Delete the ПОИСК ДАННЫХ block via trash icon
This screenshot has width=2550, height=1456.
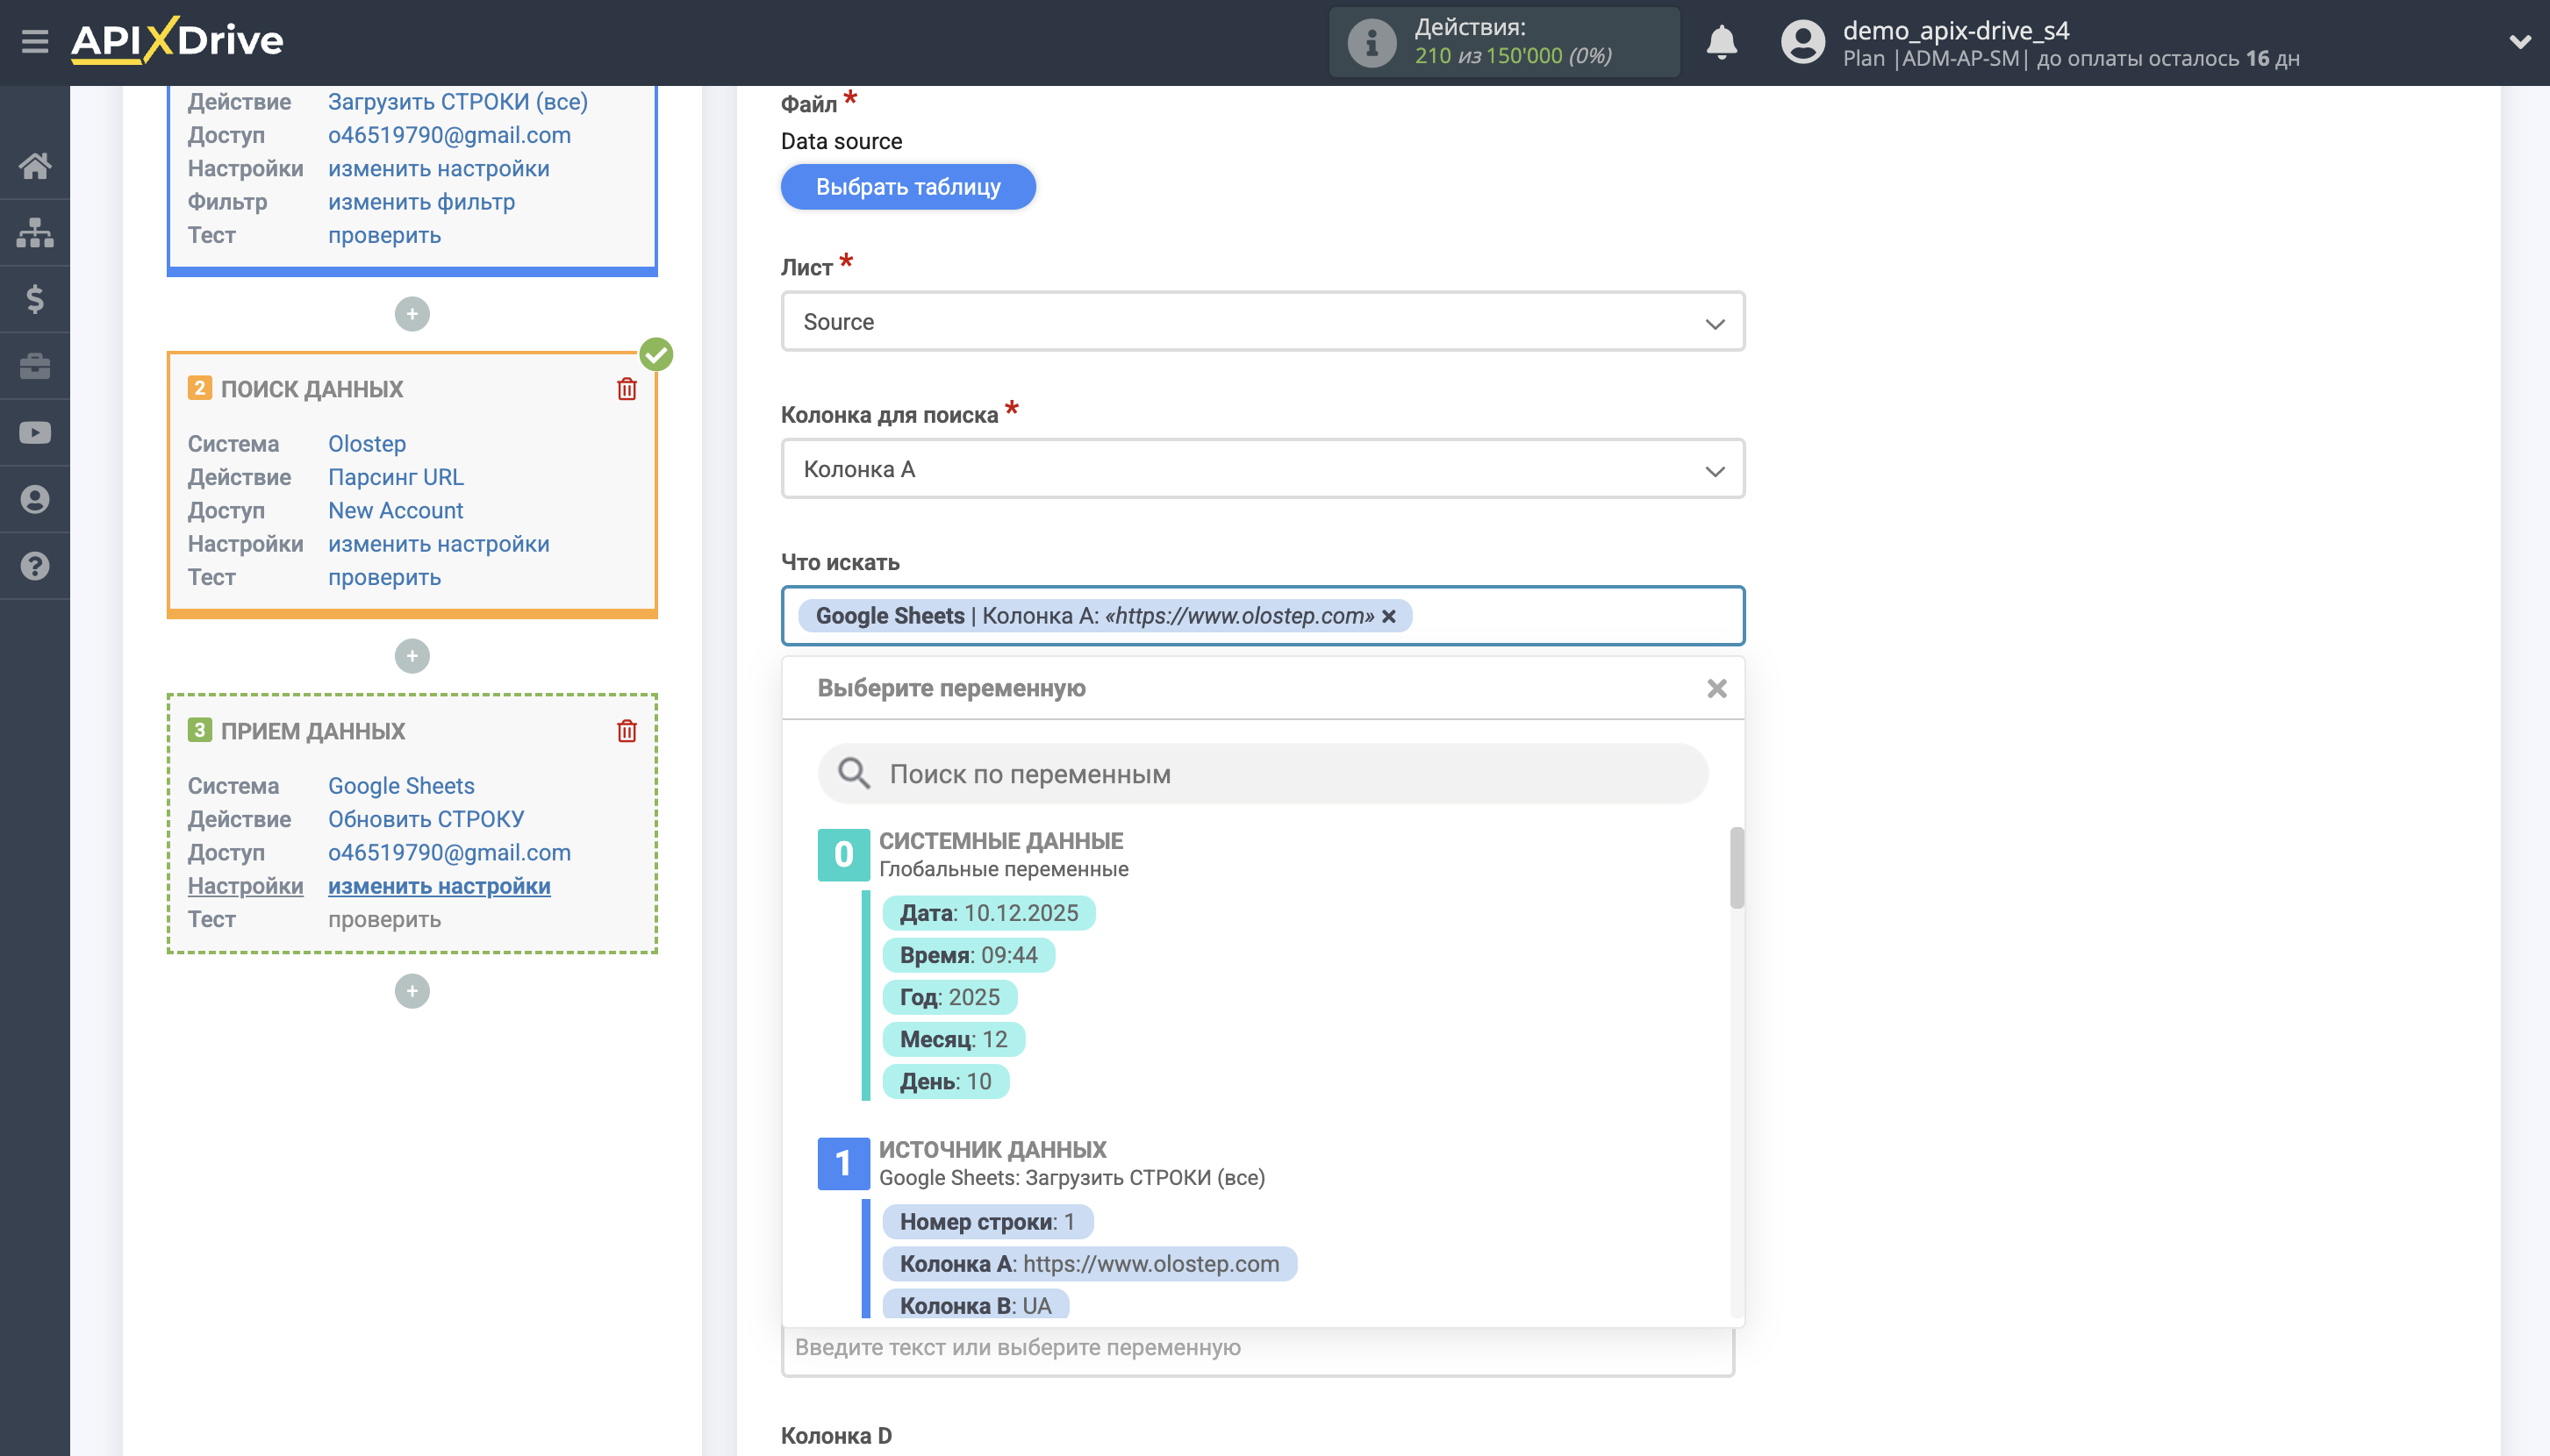click(627, 390)
